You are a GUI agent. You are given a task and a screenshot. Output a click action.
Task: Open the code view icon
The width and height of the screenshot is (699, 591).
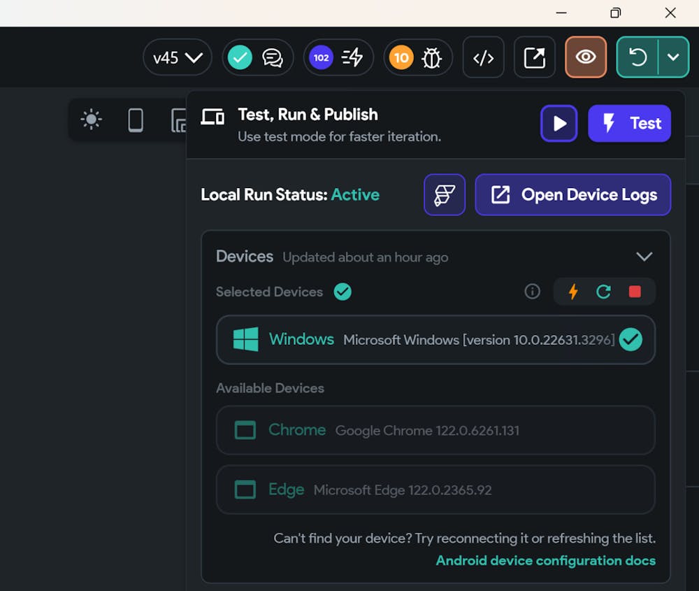(x=483, y=57)
